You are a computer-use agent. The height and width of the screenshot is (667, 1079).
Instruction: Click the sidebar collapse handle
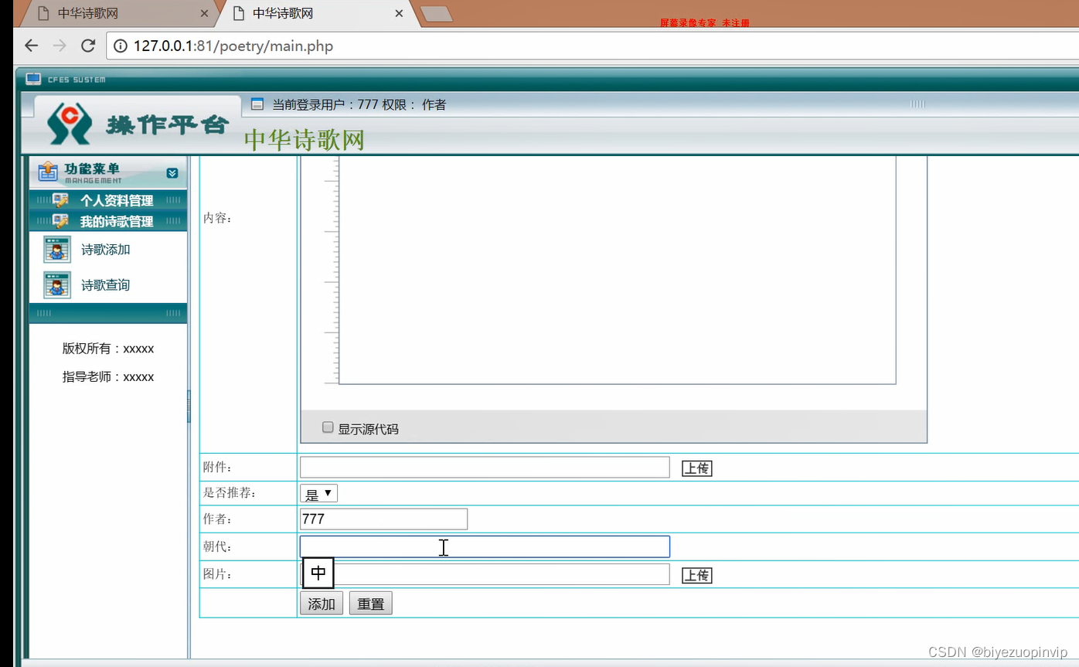pyautogui.click(x=189, y=407)
